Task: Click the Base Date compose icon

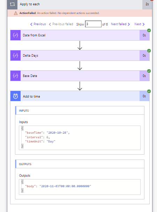Action: pos(15,76)
